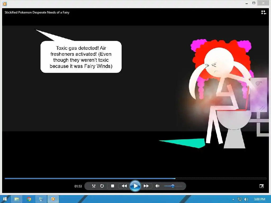Image resolution: width=271 pixels, height=203 pixels.
Task: Turn repeat on
Action: [102, 186]
